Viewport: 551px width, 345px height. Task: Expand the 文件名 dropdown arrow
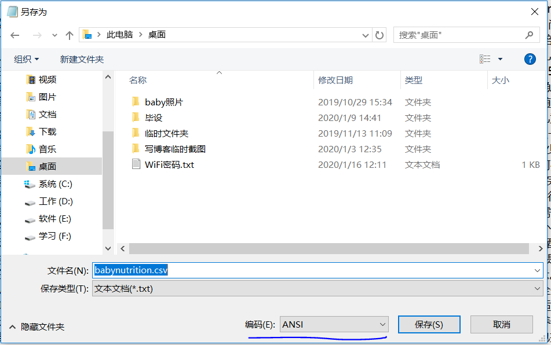pos(537,270)
